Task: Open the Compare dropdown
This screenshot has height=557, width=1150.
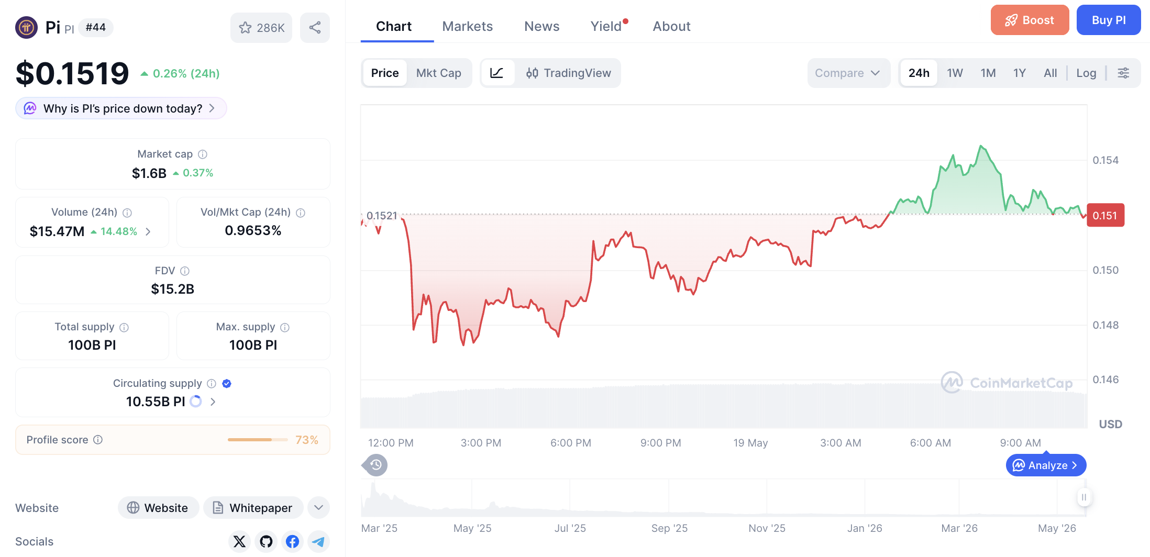Action: coord(848,73)
